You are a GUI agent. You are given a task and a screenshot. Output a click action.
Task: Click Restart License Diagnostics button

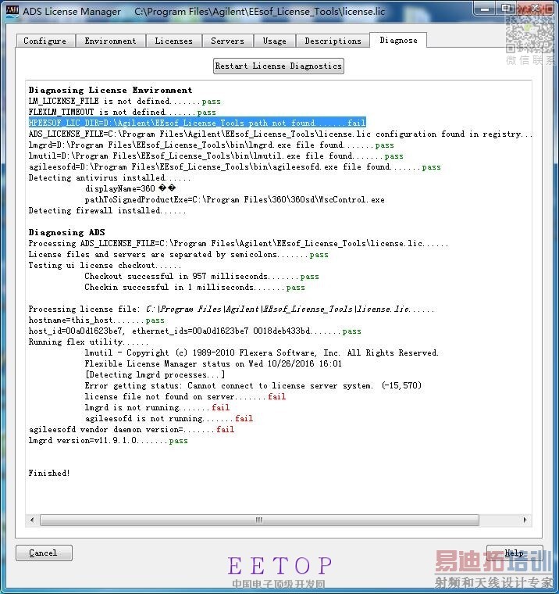click(279, 66)
